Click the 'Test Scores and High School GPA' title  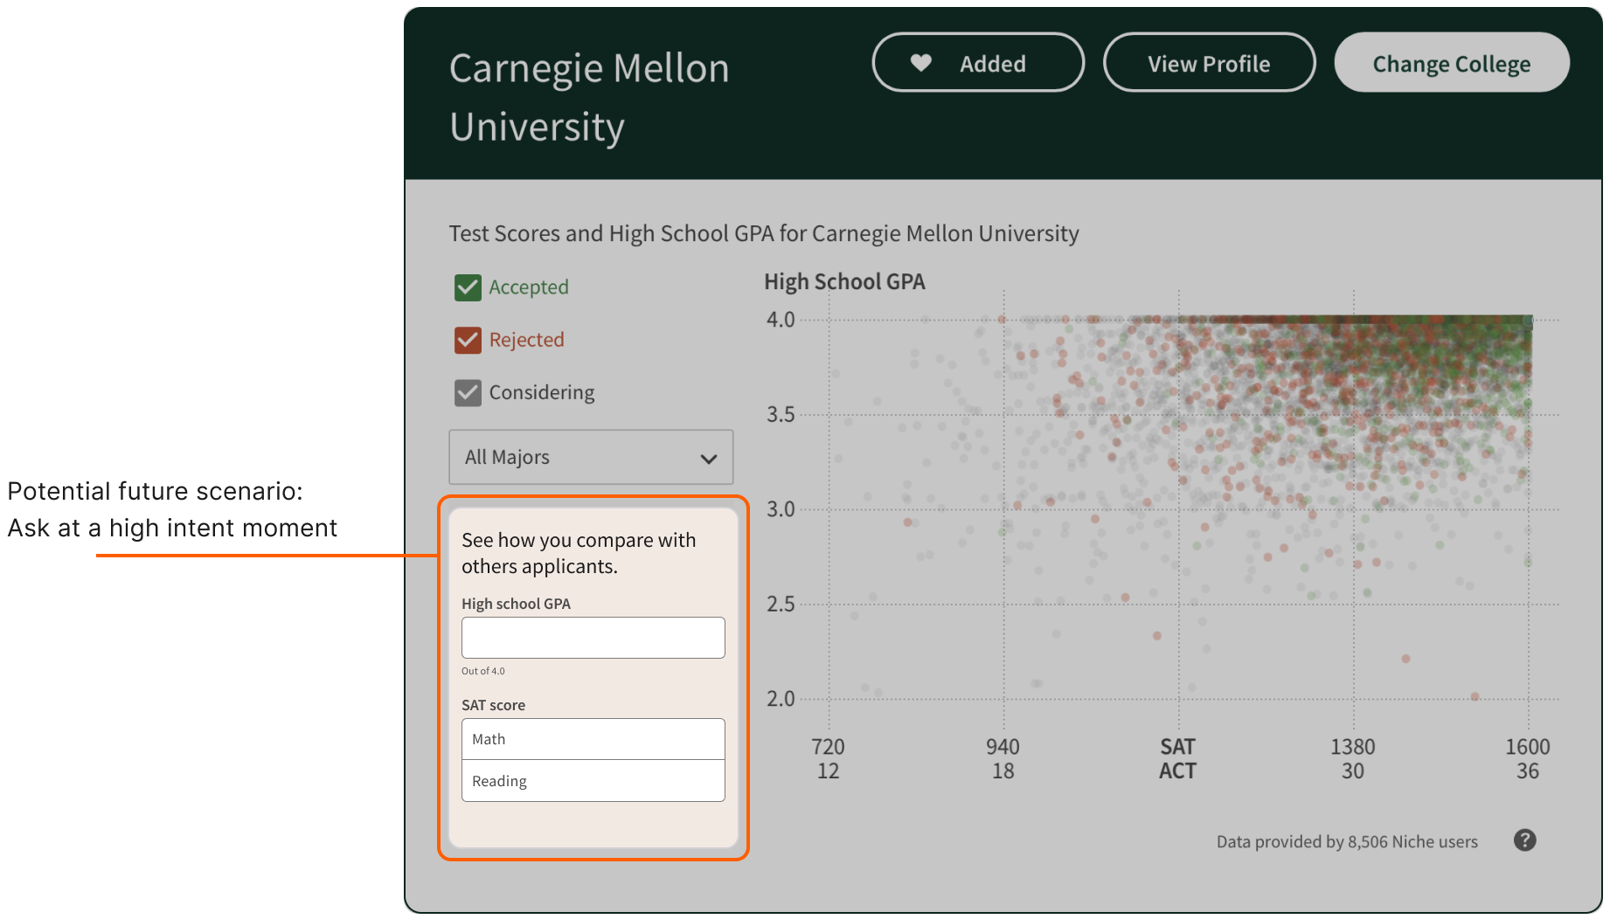coord(764,233)
